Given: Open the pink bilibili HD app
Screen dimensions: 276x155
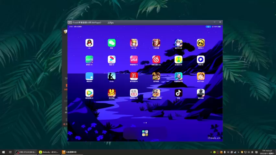Looking at the screenshot, I should tap(134, 60).
